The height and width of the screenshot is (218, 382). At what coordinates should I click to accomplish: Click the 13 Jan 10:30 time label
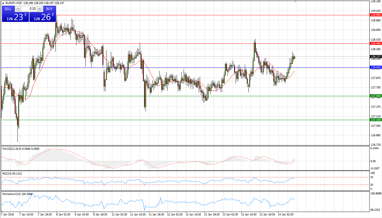(x=249, y=215)
